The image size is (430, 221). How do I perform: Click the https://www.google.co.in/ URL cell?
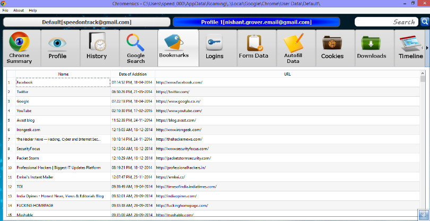tap(287, 102)
